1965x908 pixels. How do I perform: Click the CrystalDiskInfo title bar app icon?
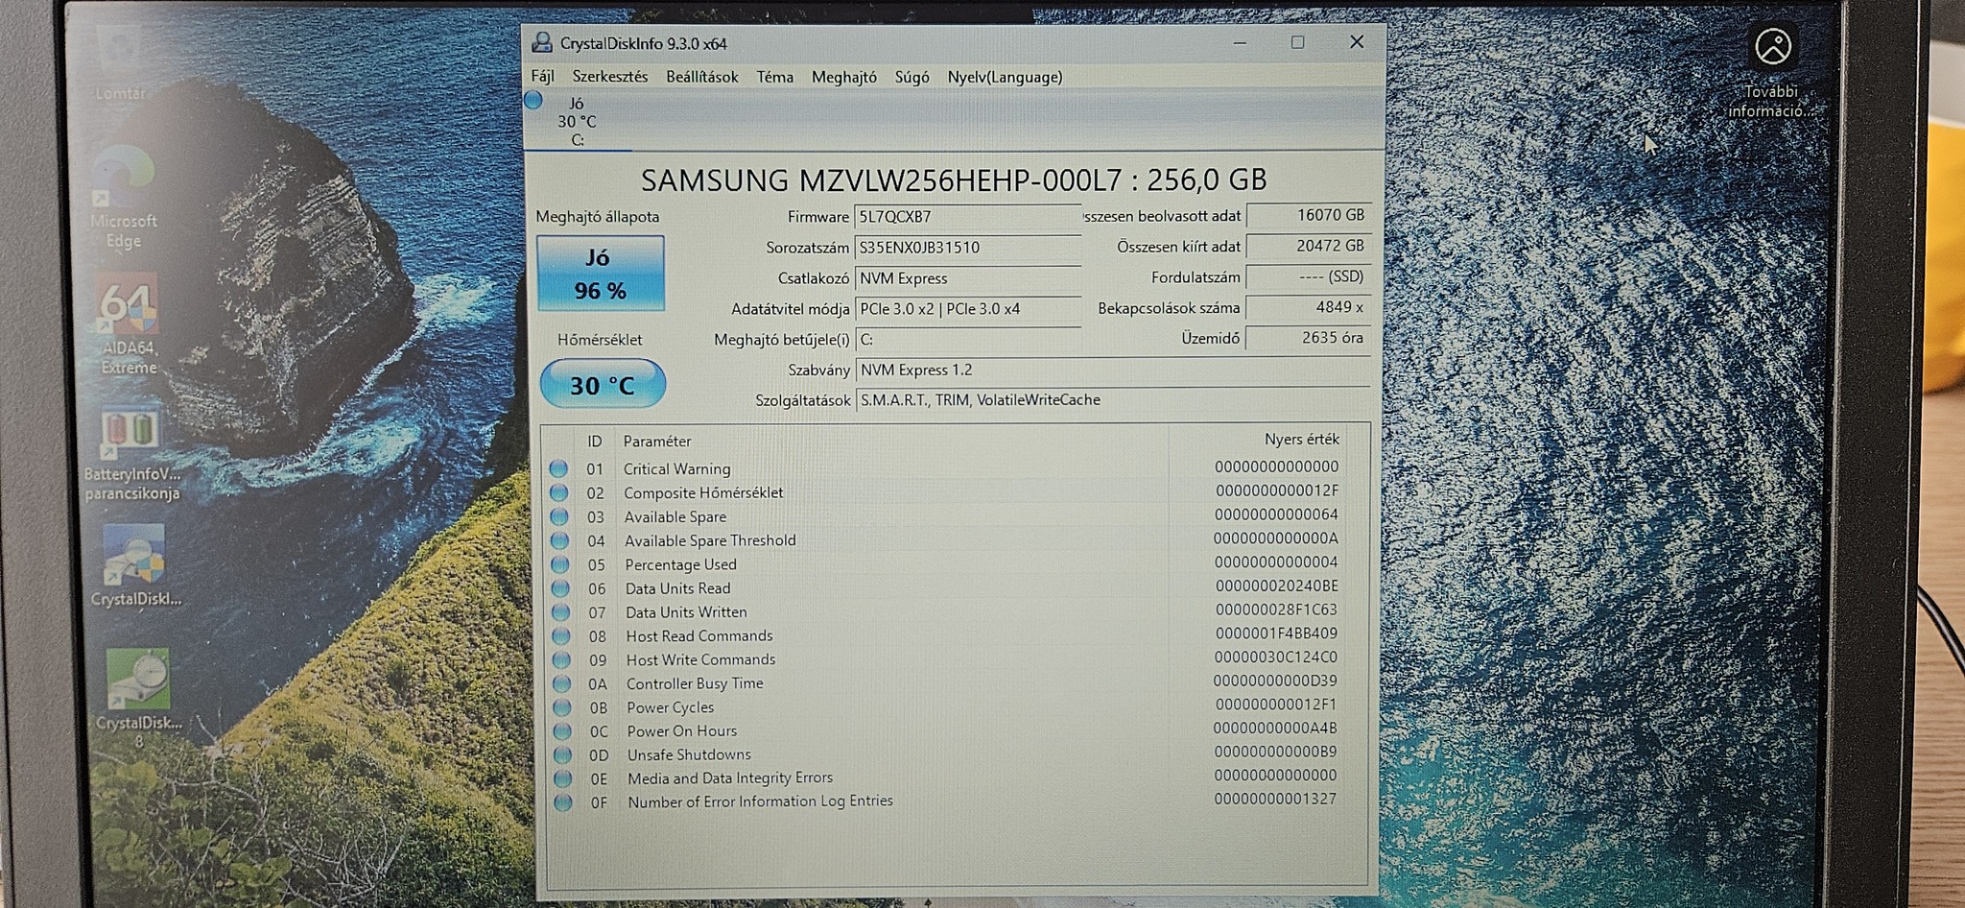[542, 42]
